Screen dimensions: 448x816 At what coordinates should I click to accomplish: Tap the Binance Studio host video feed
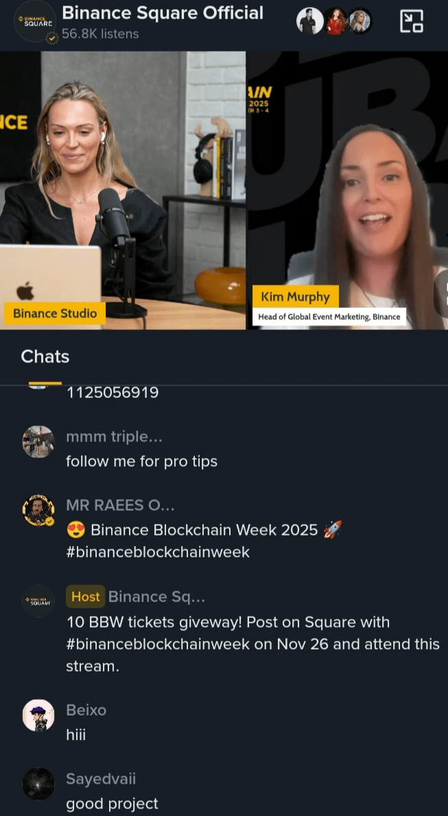[x=123, y=190]
